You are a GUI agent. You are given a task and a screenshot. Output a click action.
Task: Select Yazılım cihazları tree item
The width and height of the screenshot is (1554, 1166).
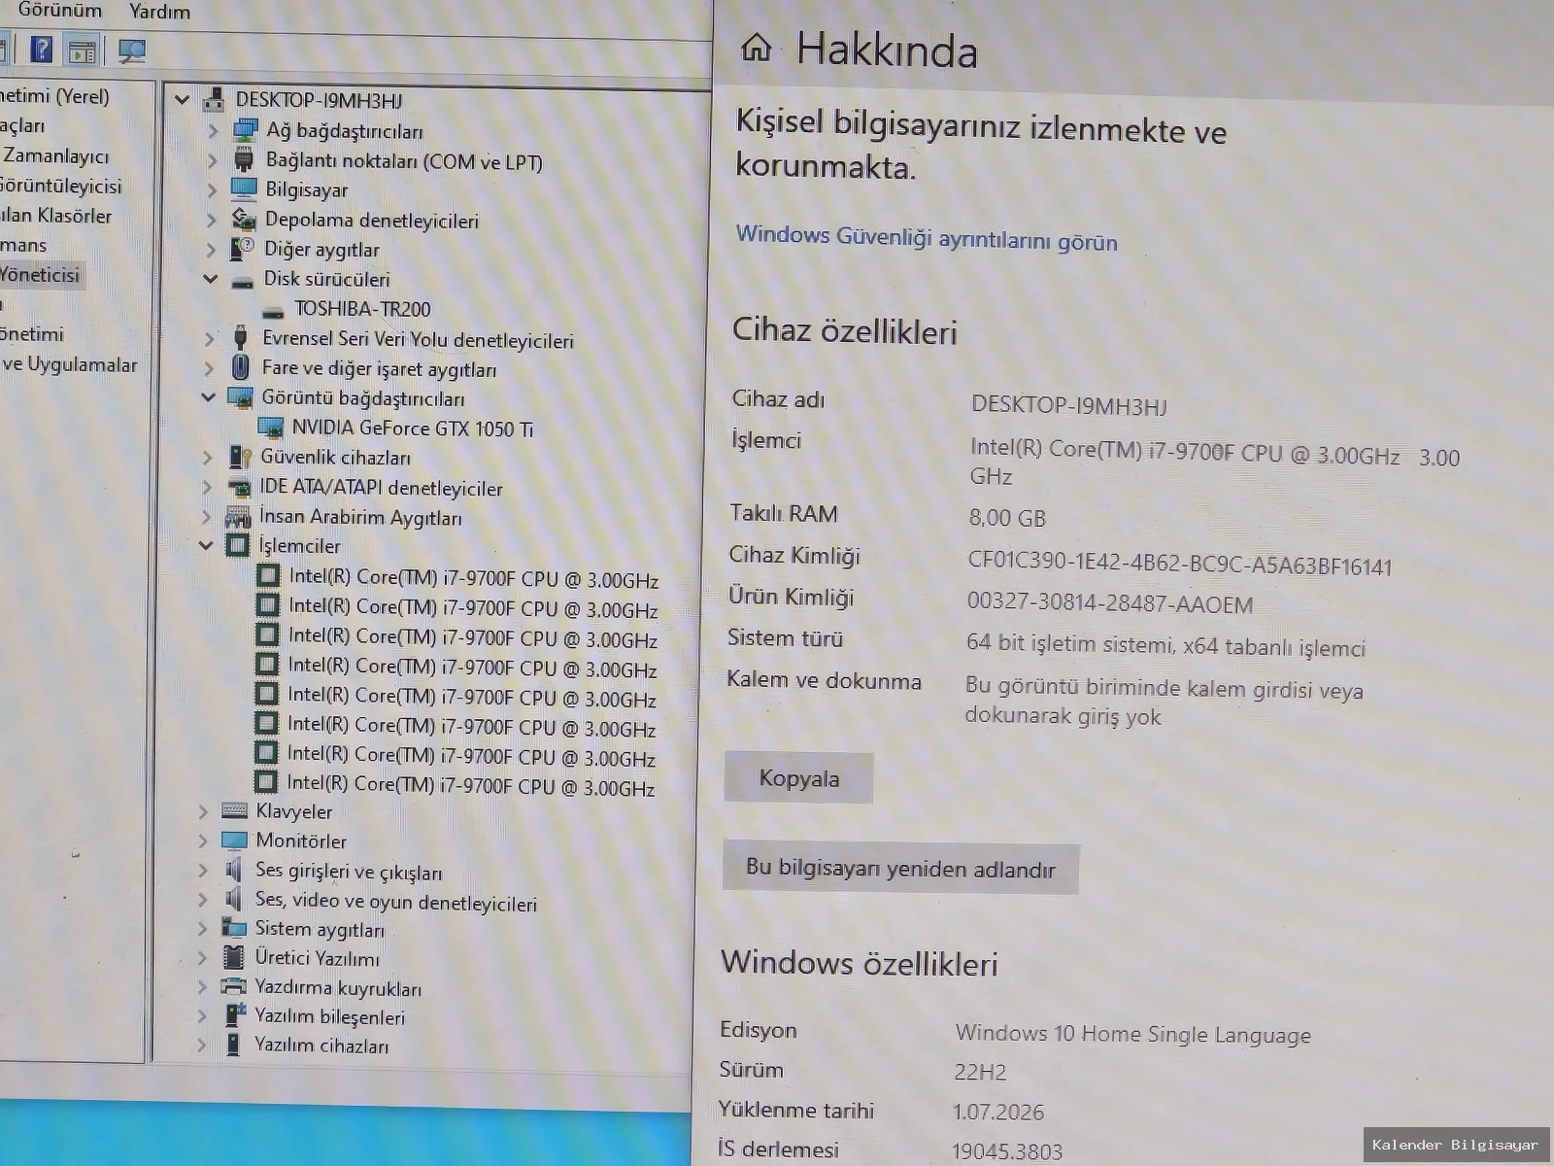pyautogui.click(x=321, y=1046)
